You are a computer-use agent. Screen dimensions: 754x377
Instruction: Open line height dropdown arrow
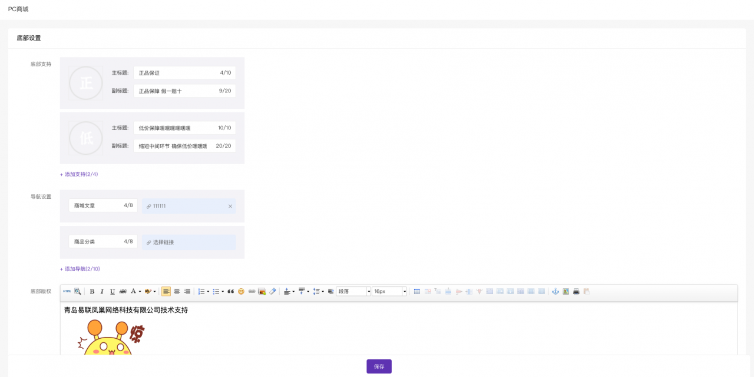pyautogui.click(x=323, y=291)
